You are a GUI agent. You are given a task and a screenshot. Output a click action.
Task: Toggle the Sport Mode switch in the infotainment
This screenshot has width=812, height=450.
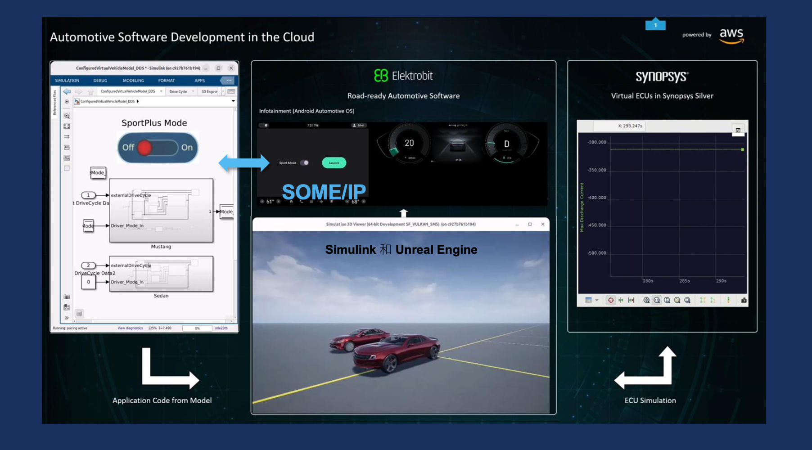point(305,163)
